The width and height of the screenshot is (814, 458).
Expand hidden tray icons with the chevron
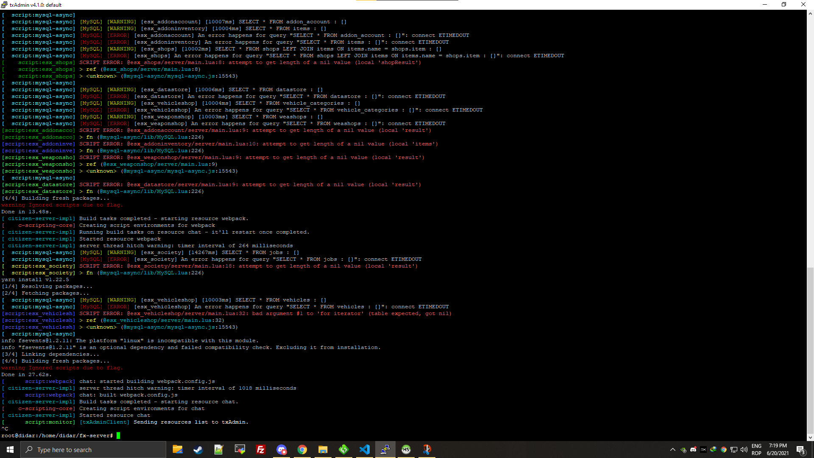point(672,450)
